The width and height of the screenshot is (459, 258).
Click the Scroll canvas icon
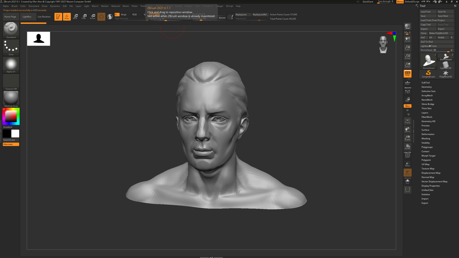[407, 39]
